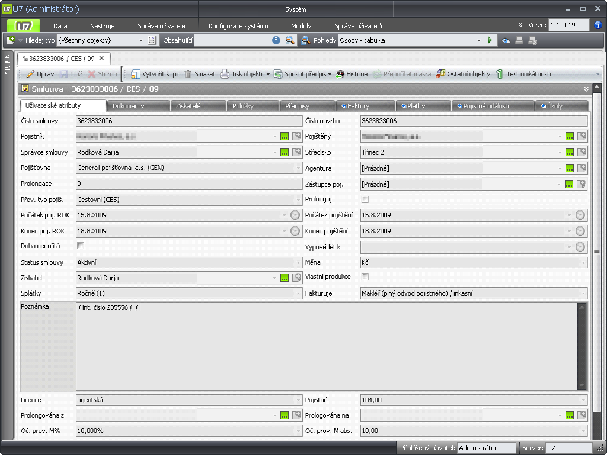Click into the Číslo smlouvy field
607x455 pixels.
pos(189,121)
